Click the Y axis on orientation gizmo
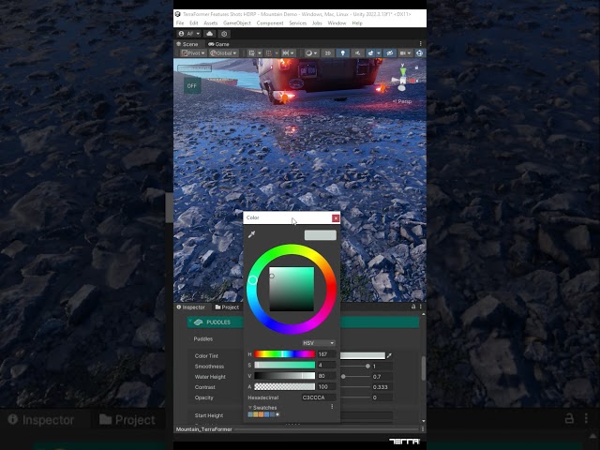Image resolution: width=600 pixels, height=450 pixels. coord(402,69)
